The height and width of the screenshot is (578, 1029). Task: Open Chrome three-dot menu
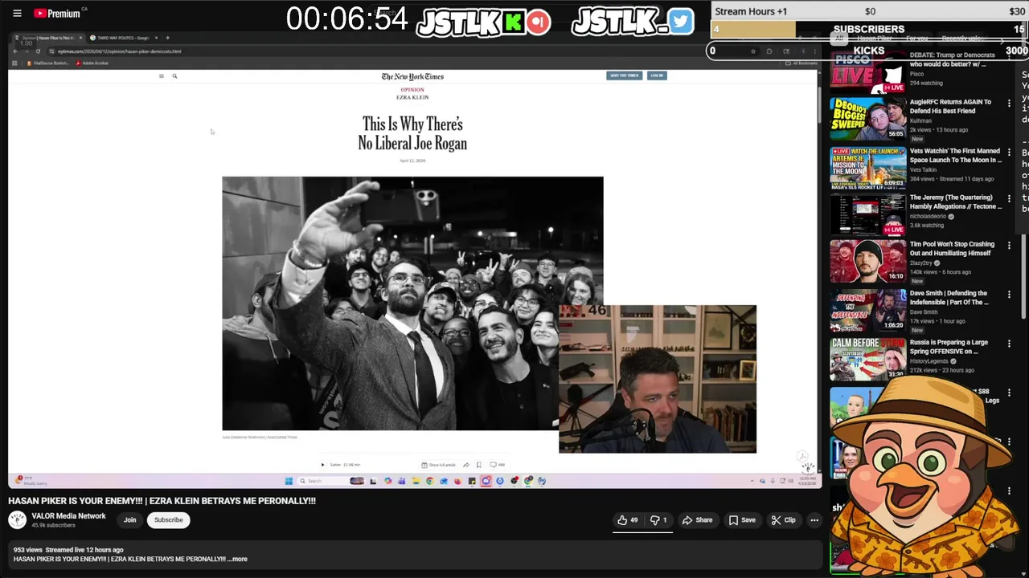coord(813,51)
